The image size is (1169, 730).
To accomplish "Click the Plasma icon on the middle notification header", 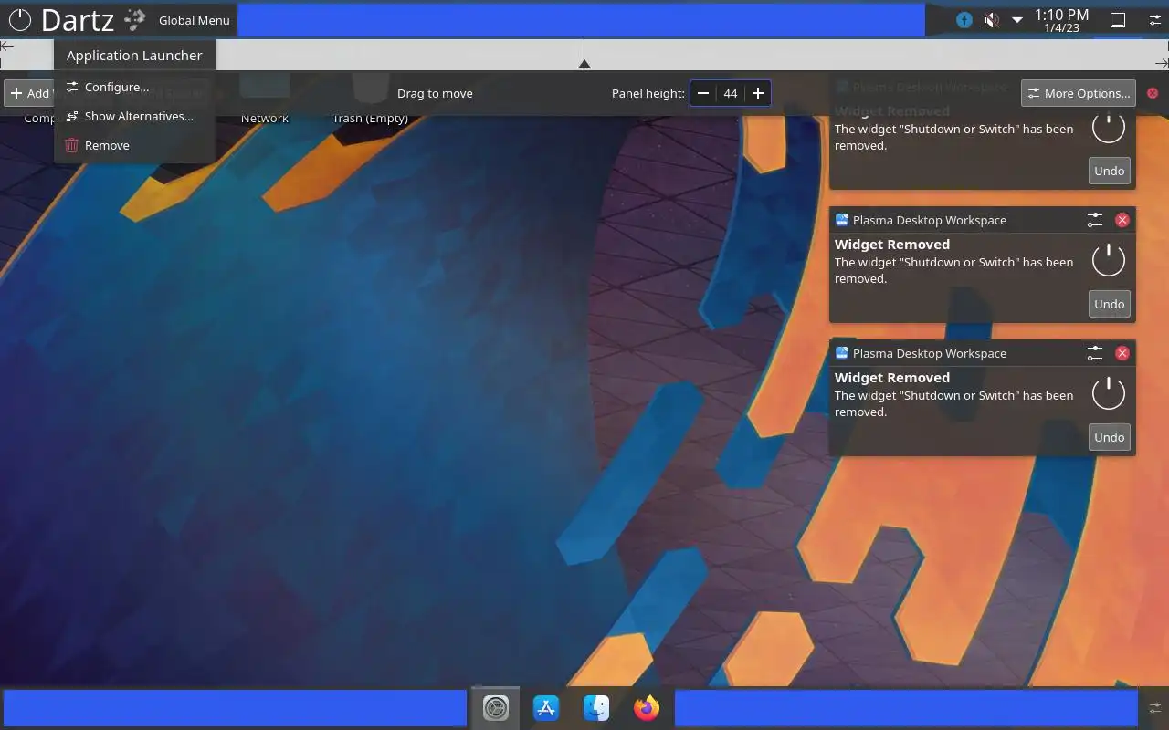I will 842,220.
